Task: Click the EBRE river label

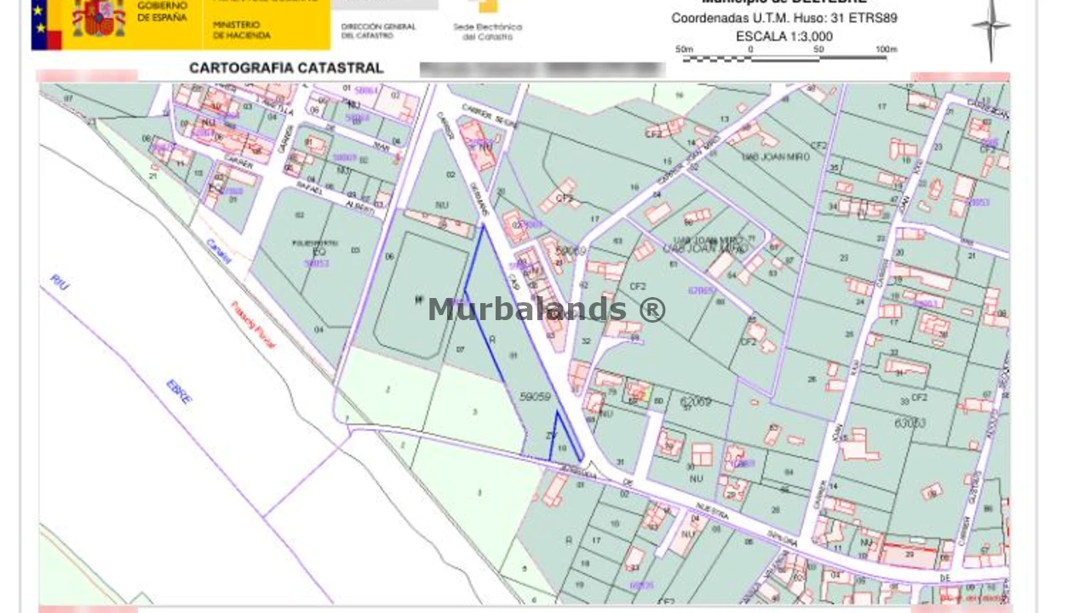Action: point(180,392)
